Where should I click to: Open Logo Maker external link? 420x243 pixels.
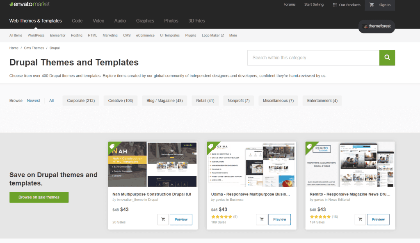pos(213,36)
